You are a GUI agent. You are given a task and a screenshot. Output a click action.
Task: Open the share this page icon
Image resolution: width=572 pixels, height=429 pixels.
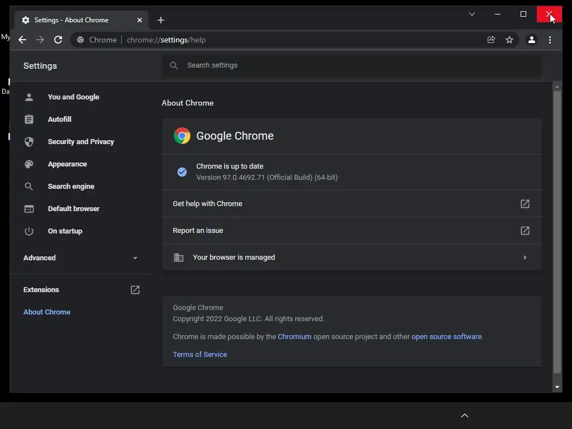[x=492, y=40]
